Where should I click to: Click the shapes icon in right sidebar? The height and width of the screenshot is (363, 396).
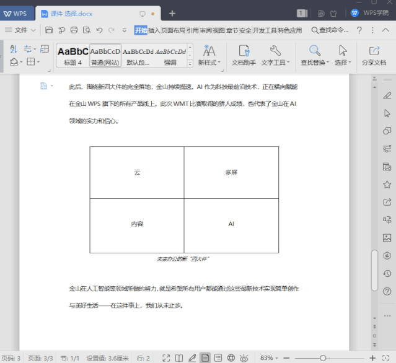[x=387, y=131]
